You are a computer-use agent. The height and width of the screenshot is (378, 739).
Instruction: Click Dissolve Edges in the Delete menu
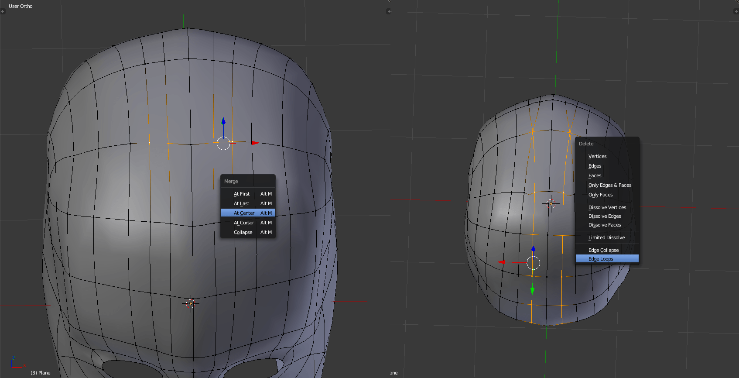[x=604, y=216]
